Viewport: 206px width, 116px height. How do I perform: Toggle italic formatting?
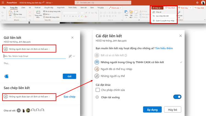click(67, 16)
